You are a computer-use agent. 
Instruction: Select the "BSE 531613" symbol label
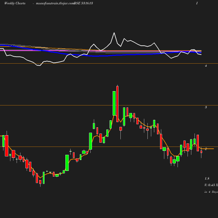(x=83, y=3)
